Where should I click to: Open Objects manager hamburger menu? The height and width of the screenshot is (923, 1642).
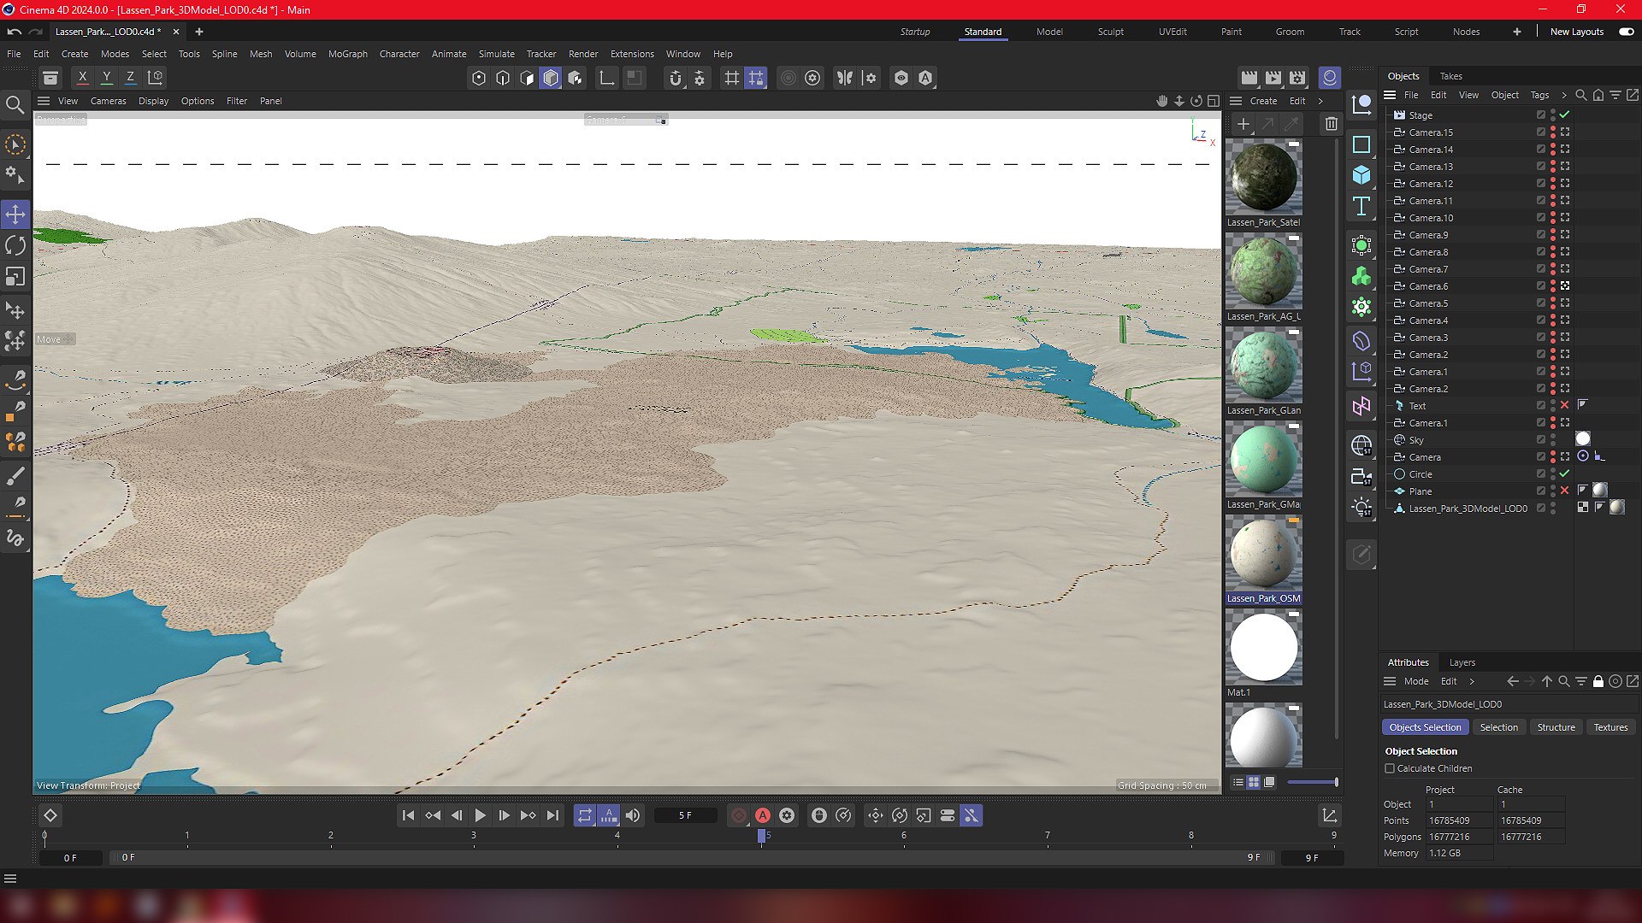point(1390,95)
